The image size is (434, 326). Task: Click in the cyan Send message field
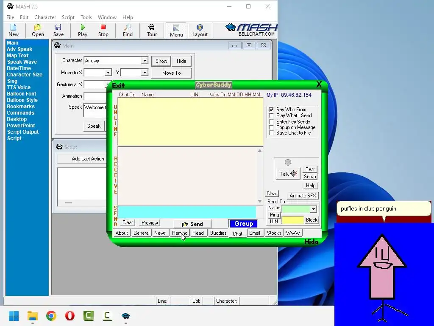tap(187, 212)
